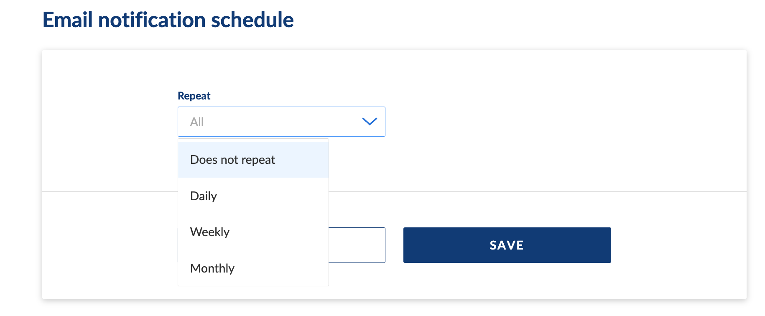
Task: Select 'Does not repeat' option
Action: click(x=253, y=160)
